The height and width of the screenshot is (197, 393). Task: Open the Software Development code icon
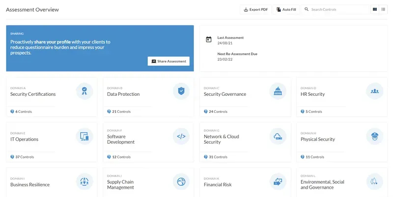[x=181, y=136]
